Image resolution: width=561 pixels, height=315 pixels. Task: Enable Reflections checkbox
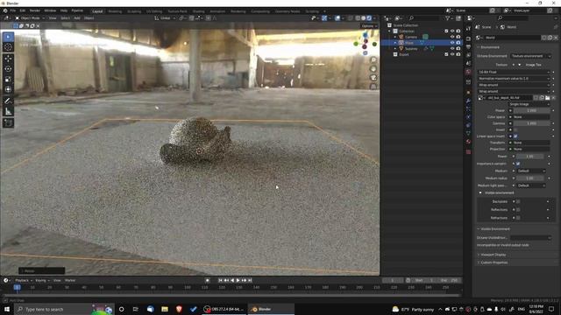point(518,210)
